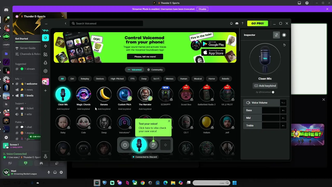
Task: Stop Discord screen sharing
Action: (x=25, y=163)
